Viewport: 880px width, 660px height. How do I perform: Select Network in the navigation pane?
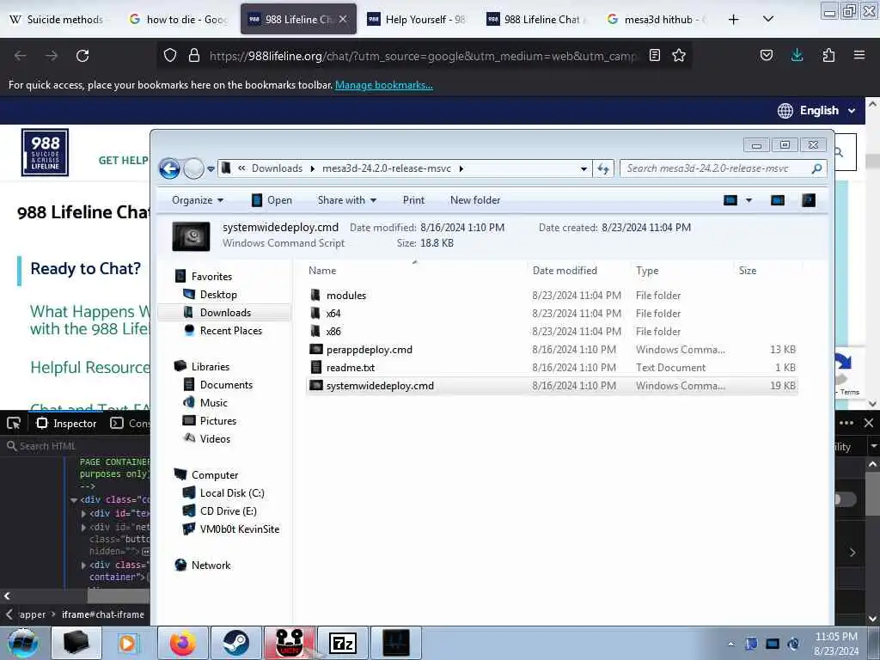pyautogui.click(x=211, y=565)
